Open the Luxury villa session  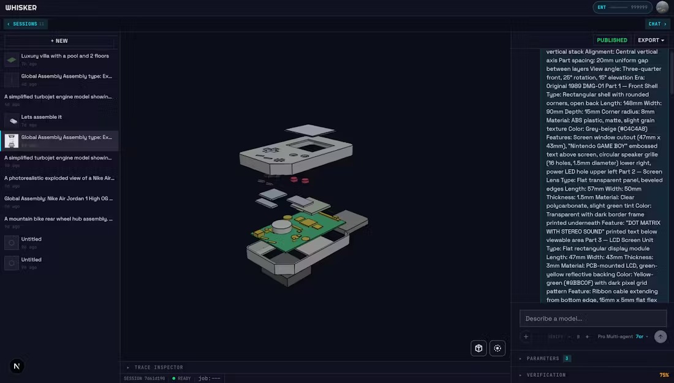59,59
